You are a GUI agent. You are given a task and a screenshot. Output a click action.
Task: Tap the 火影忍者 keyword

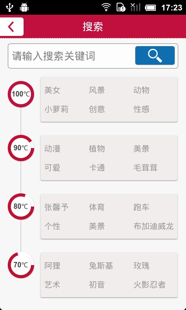pos(150,285)
